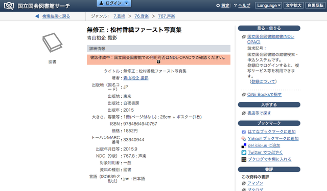Select language value jpn : 日本語

[x=134, y=179]
